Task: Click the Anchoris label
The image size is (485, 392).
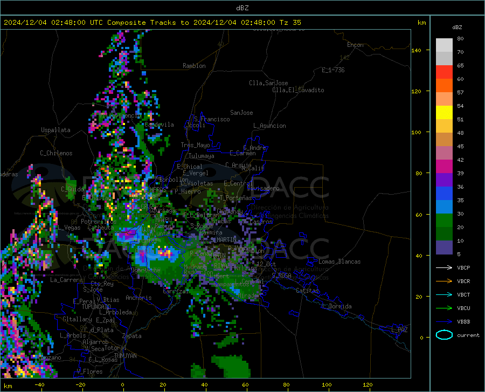Action: pos(138,298)
